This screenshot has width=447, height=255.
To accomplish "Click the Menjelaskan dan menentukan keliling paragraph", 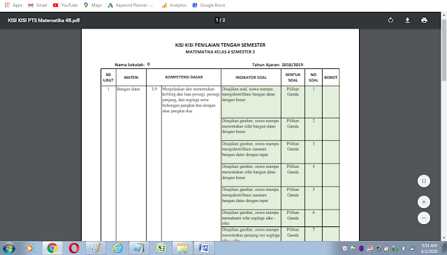I will point(191,100).
